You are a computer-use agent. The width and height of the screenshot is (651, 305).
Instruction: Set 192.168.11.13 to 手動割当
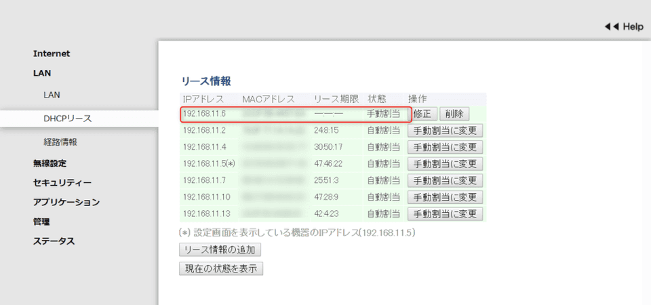tap(445, 213)
